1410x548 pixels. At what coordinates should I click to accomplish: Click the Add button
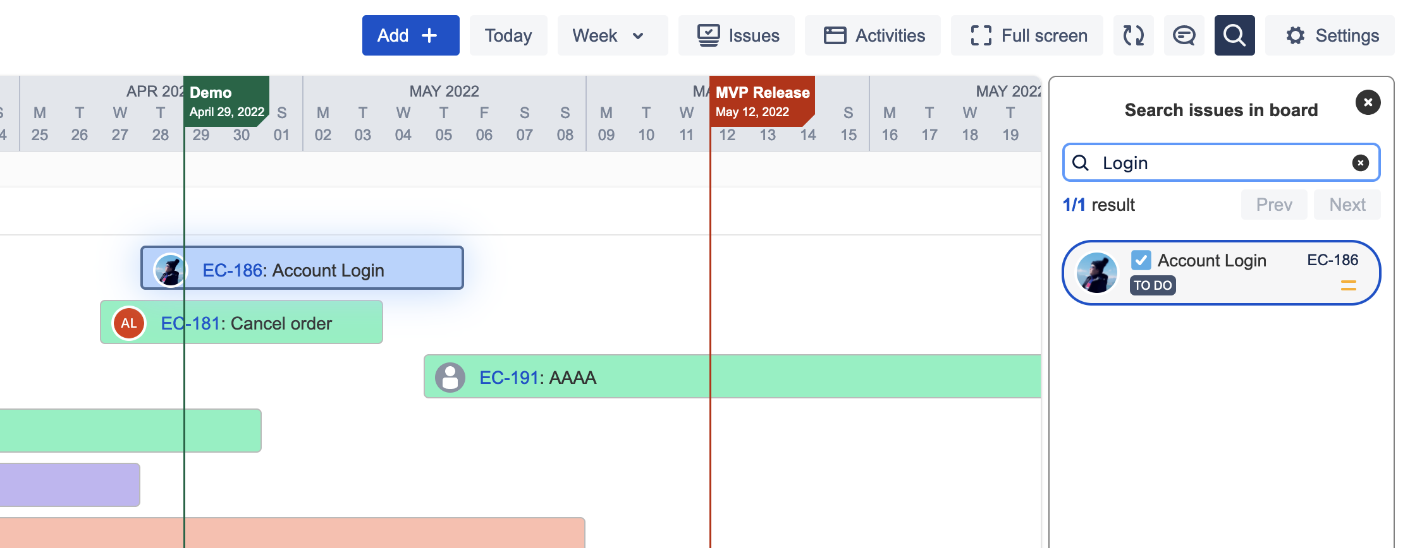coord(410,35)
